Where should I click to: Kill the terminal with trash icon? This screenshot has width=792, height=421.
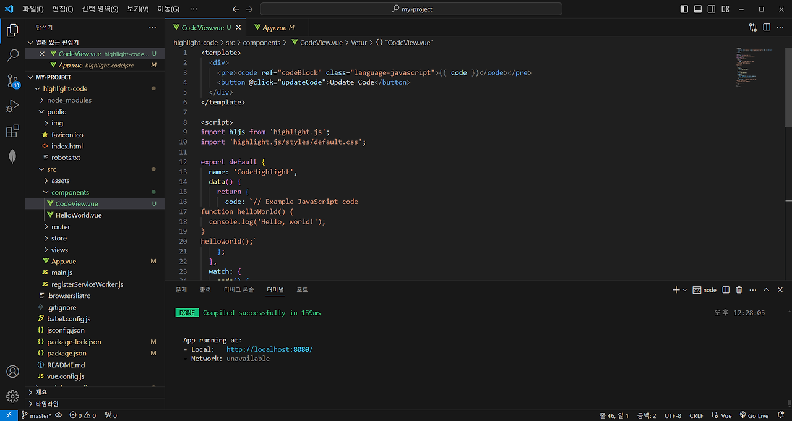pyautogui.click(x=739, y=289)
